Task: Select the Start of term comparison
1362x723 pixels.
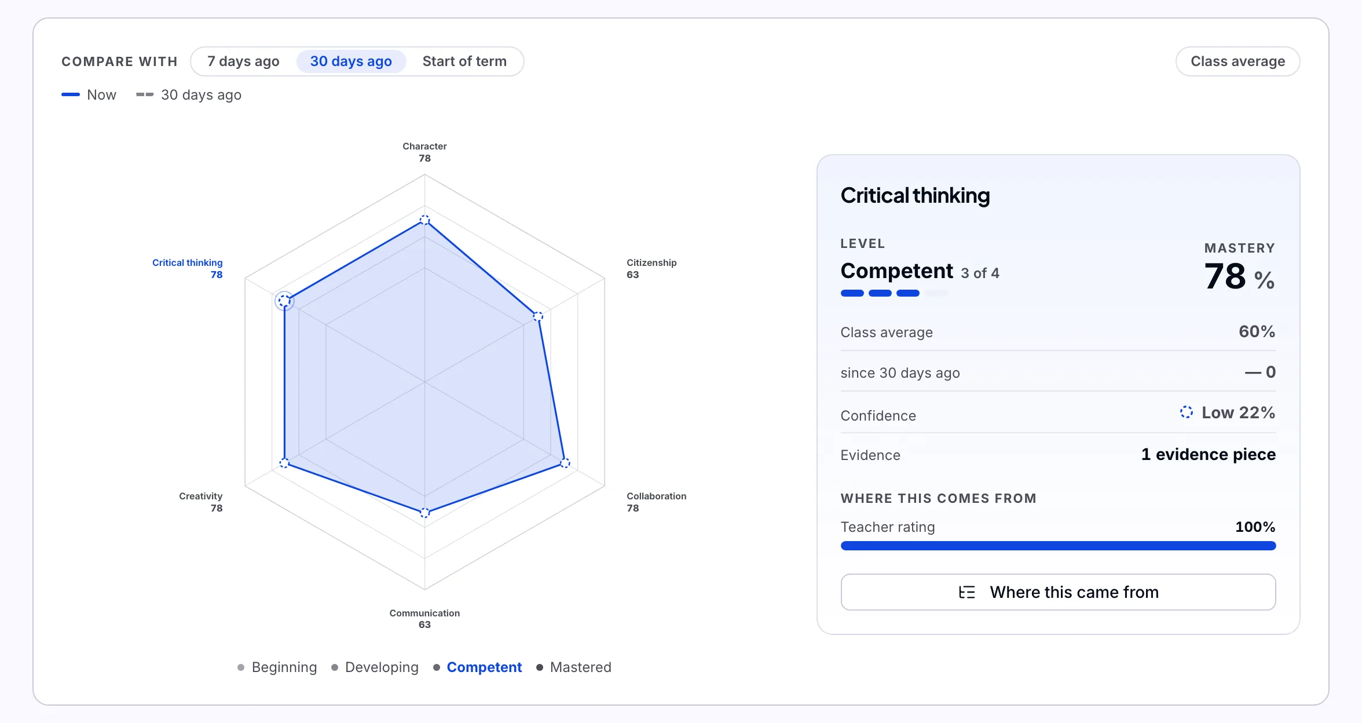Action: (x=464, y=61)
